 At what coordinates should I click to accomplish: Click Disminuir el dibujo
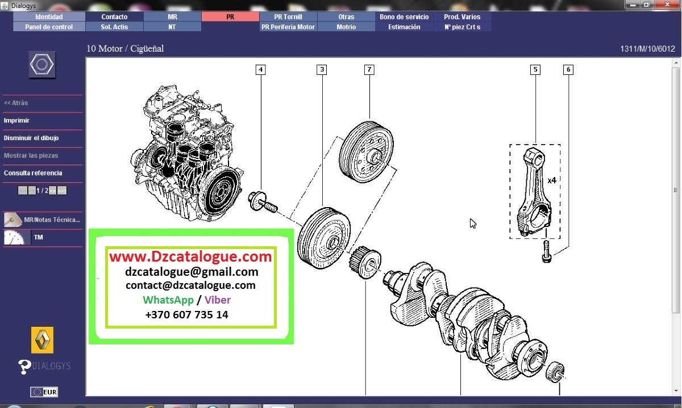coord(31,138)
